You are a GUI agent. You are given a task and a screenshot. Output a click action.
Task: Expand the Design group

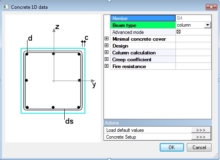(107, 46)
